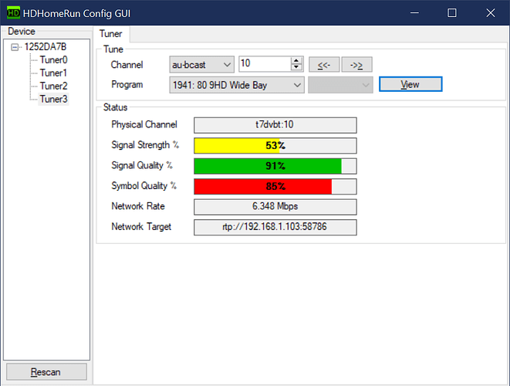The height and width of the screenshot is (386, 510).
Task: Maximize the HDHomeRun Config GUI window
Action: 452,13
